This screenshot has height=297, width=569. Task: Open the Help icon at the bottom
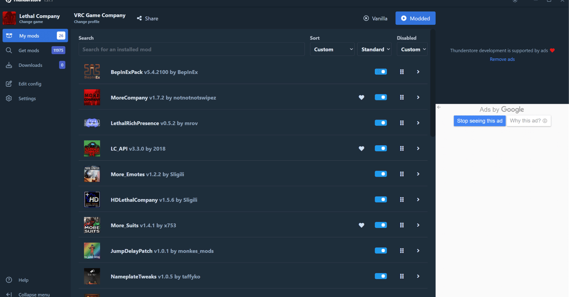[9, 280]
